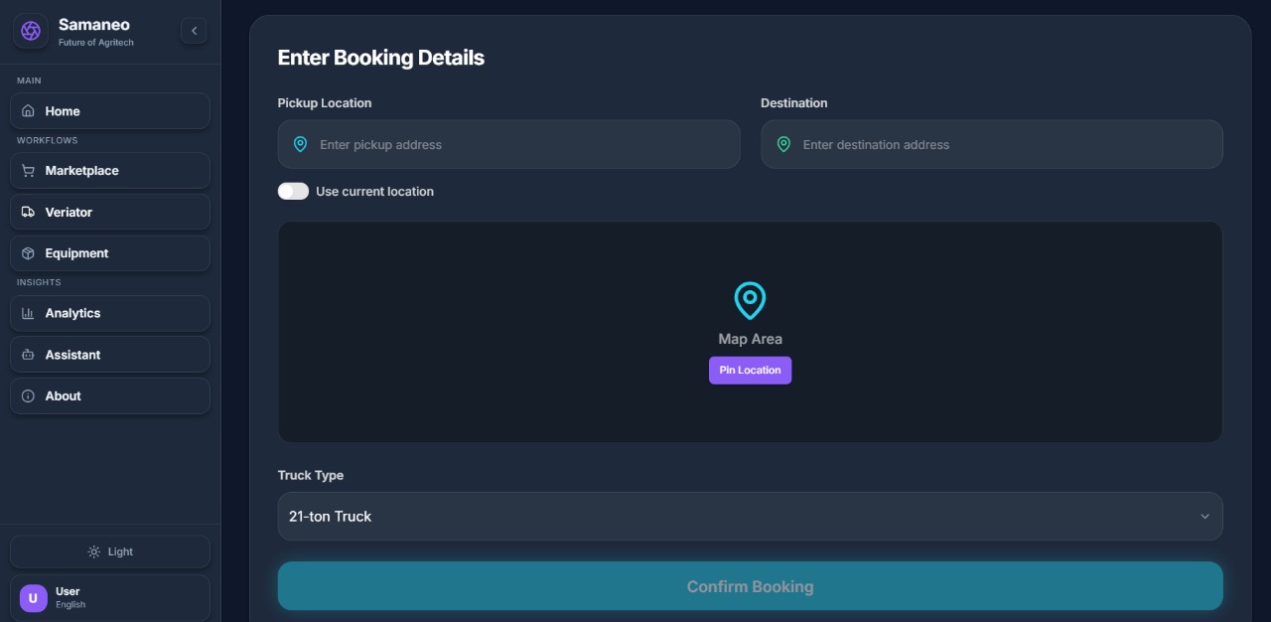Collapse the sidebar with the chevron button
This screenshot has width=1271, height=622.
[194, 31]
